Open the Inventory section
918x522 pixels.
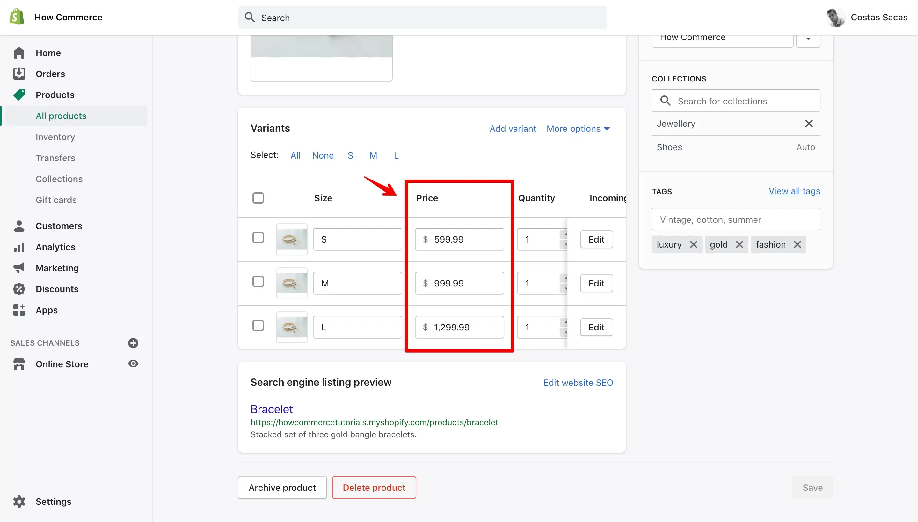tap(55, 137)
